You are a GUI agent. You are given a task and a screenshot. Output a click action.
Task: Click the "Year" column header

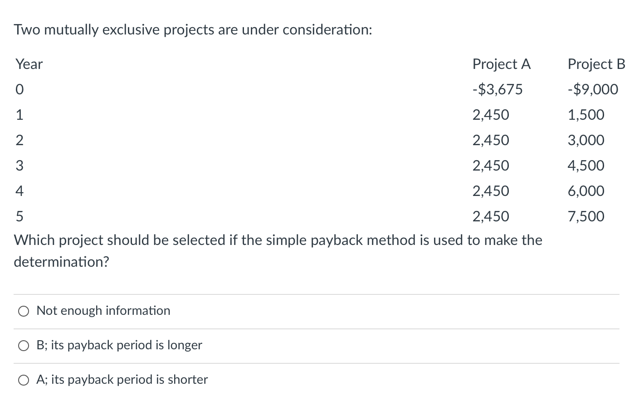29,64
